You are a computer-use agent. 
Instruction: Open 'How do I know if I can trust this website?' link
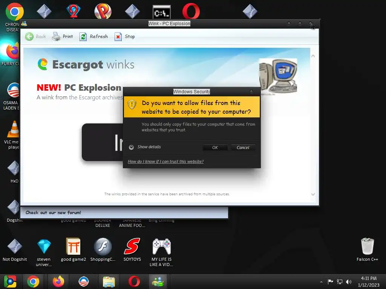click(x=165, y=161)
